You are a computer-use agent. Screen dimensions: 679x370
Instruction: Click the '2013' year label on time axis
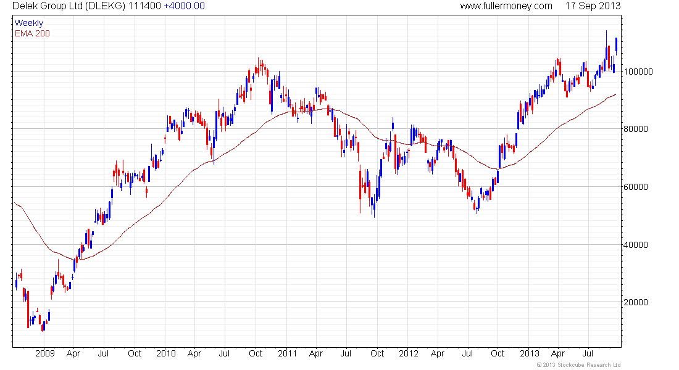point(529,353)
